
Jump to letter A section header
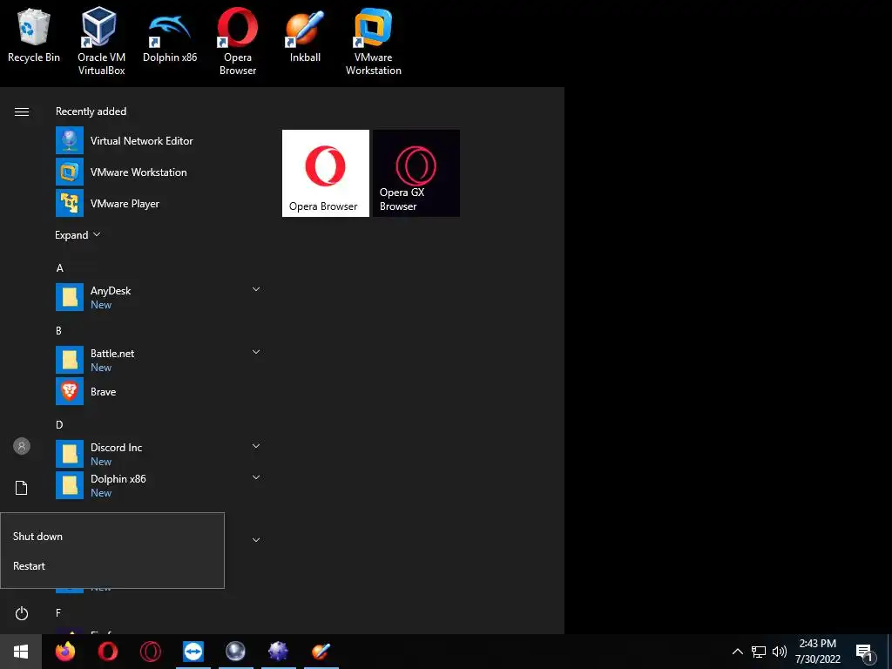[60, 268]
